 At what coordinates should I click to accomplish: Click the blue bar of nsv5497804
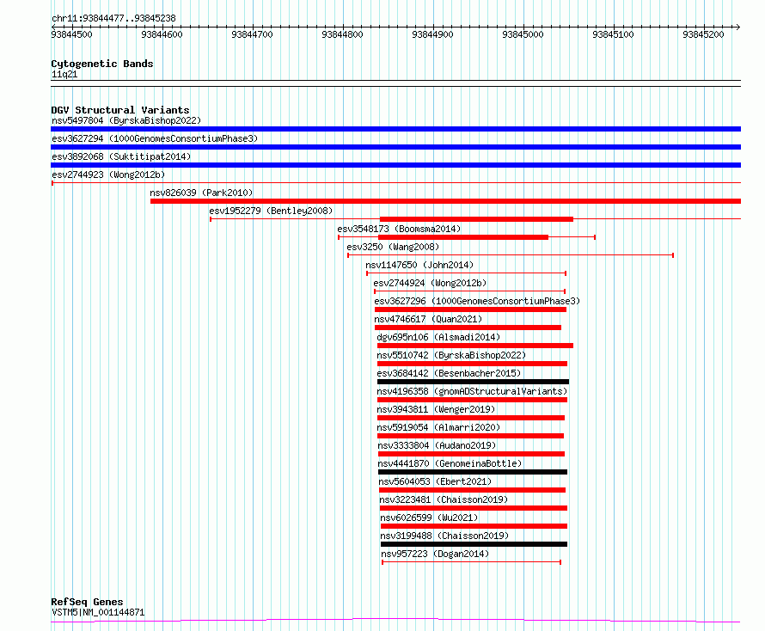pos(395,129)
